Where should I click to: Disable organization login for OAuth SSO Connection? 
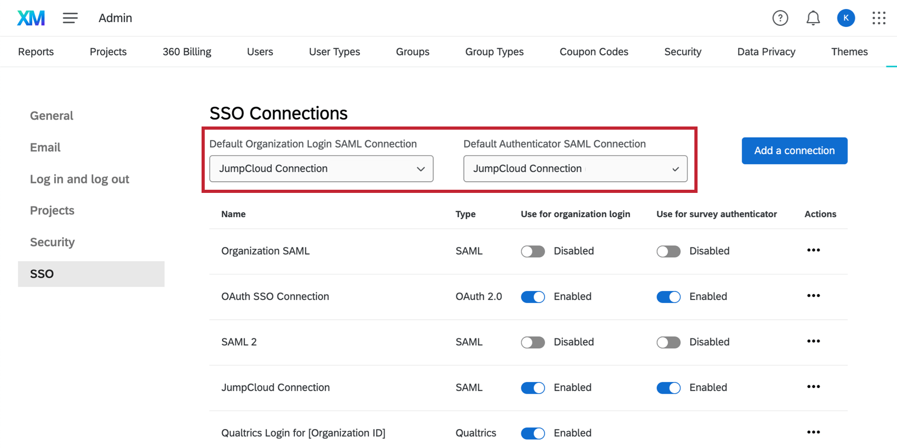532,297
